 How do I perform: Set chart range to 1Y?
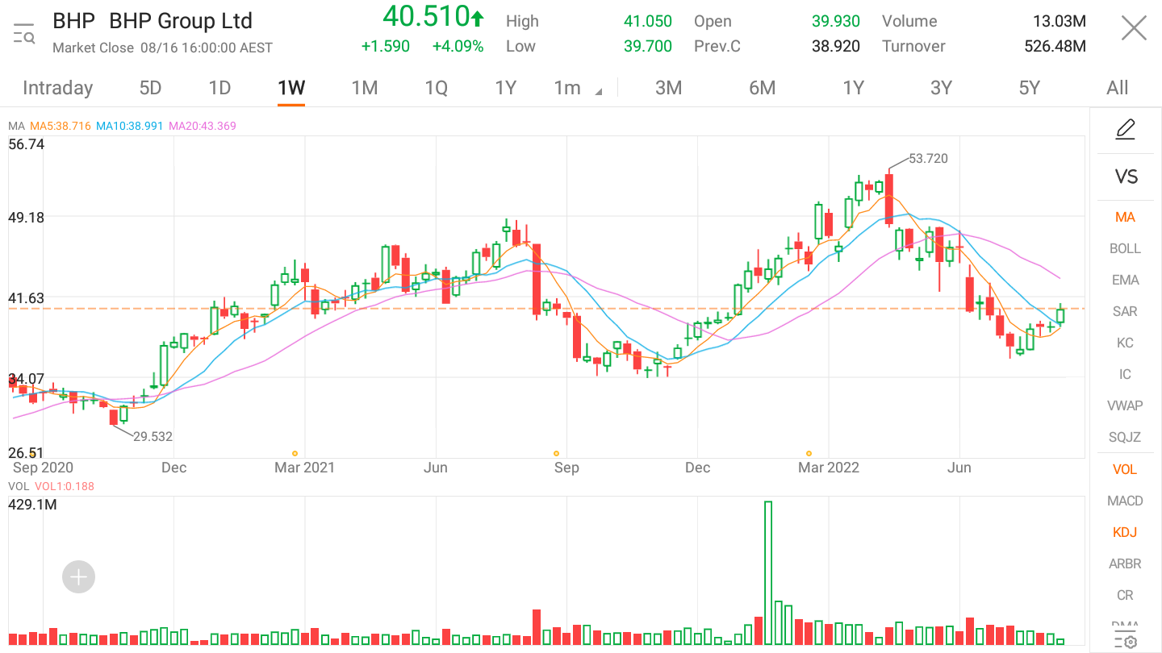tap(853, 88)
